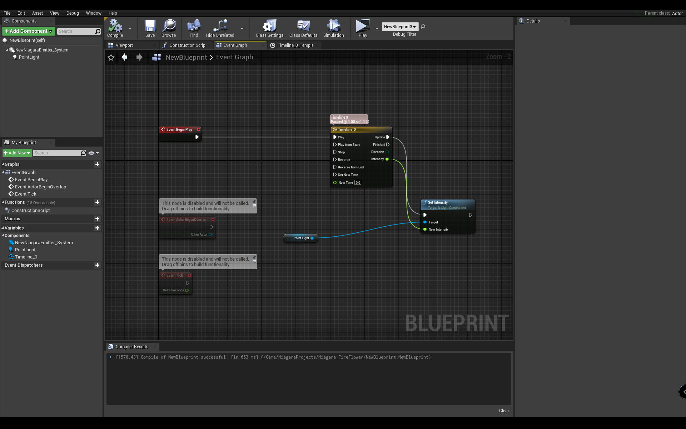Switch to the Viewport tab
The image size is (686, 429).
point(124,45)
